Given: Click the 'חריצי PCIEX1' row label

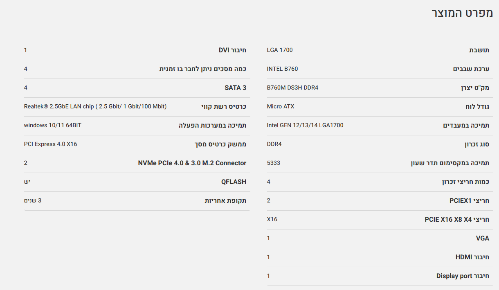Looking at the screenshot, I should point(469,201).
